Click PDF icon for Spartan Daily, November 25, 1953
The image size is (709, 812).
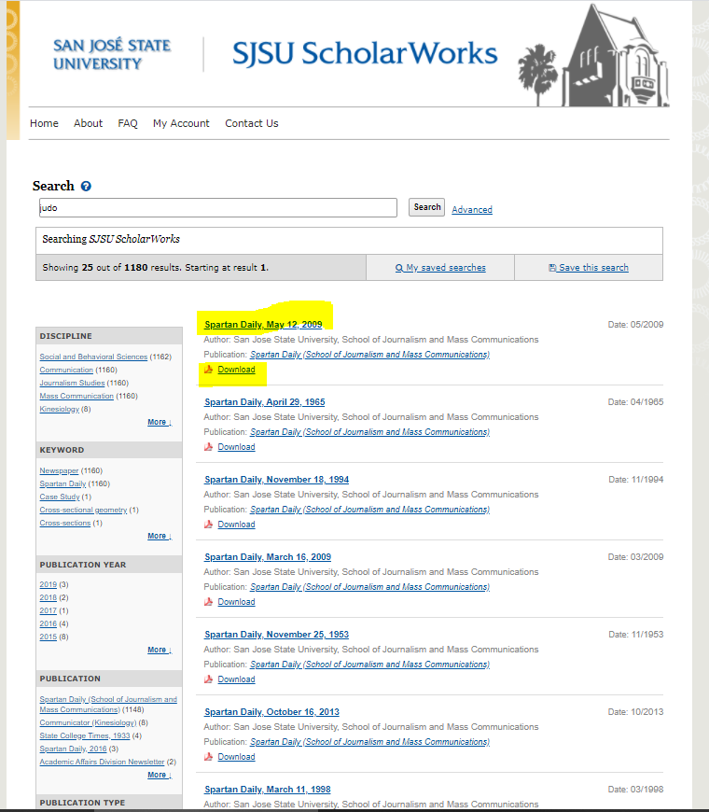click(208, 679)
